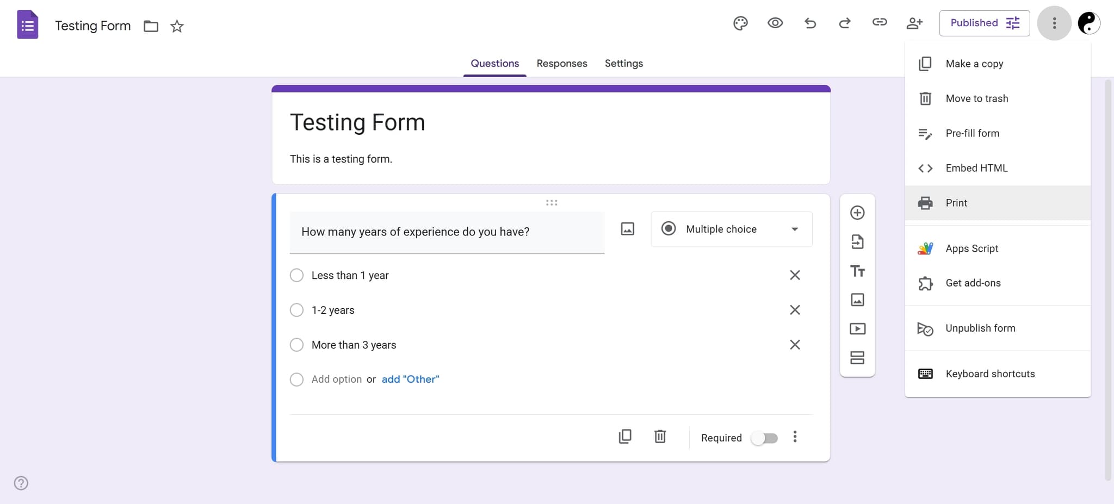Click the import questions icon
This screenshot has height=504, width=1114.
(857, 241)
